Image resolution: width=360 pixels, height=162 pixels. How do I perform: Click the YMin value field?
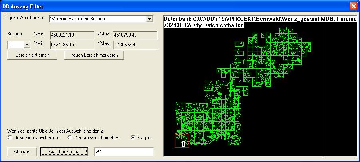point(72,45)
